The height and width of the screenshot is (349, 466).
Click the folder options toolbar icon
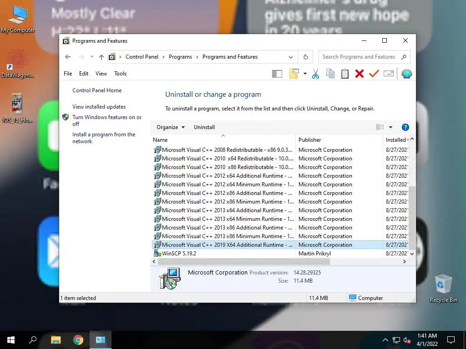pos(294,74)
